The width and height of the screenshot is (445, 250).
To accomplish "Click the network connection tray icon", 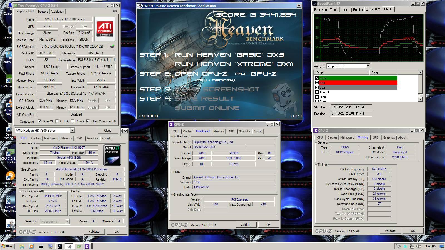I will pos(412,246).
